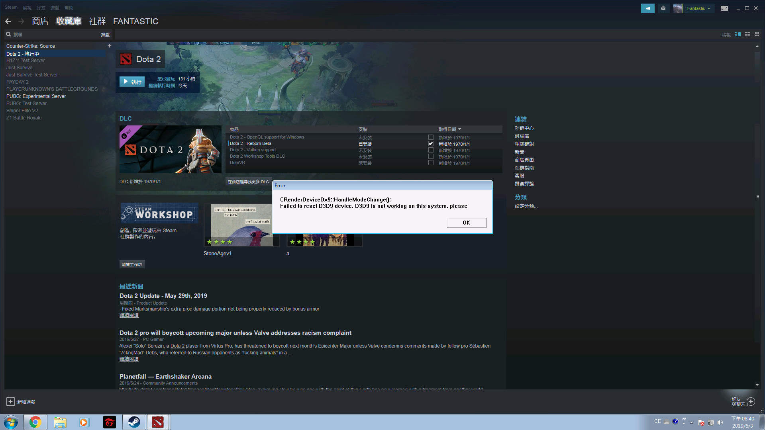Click the Steam Workshop banner
The width and height of the screenshot is (765, 430).
tap(159, 213)
